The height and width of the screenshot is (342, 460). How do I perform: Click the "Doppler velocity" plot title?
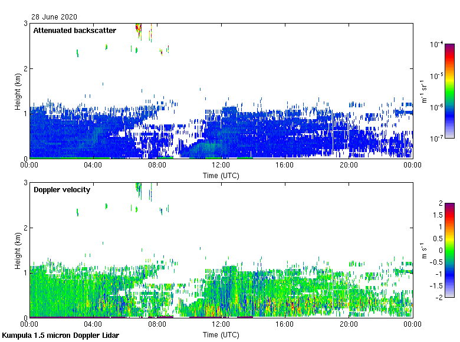(61, 190)
